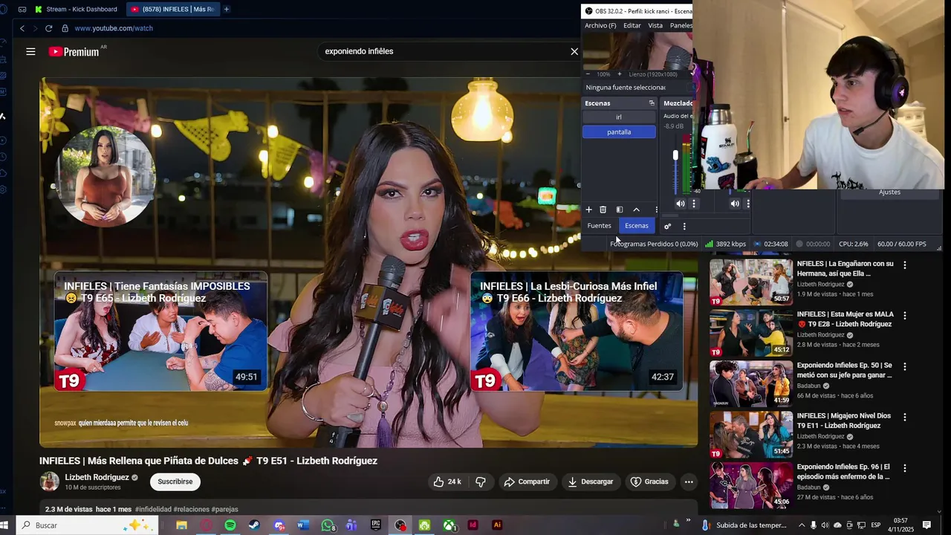Reload the YouTube page
This screenshot has height=535, width=951.
coord(48,28)
